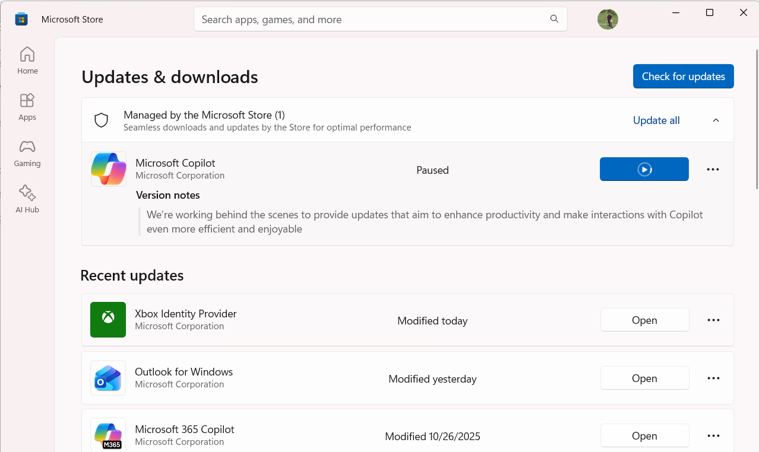Click the Paused status text

(x=432, y=170)
